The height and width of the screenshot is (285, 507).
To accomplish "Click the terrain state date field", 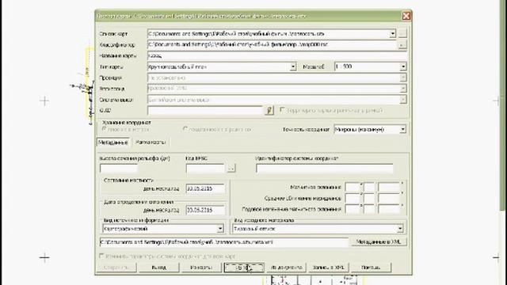I will 205,188.
